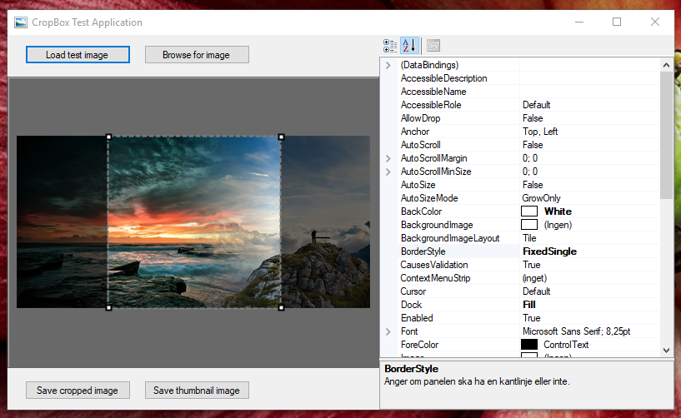Screen dimensions: 681x418
Task: Select the Dock property name
Action: tap(411, 305)
